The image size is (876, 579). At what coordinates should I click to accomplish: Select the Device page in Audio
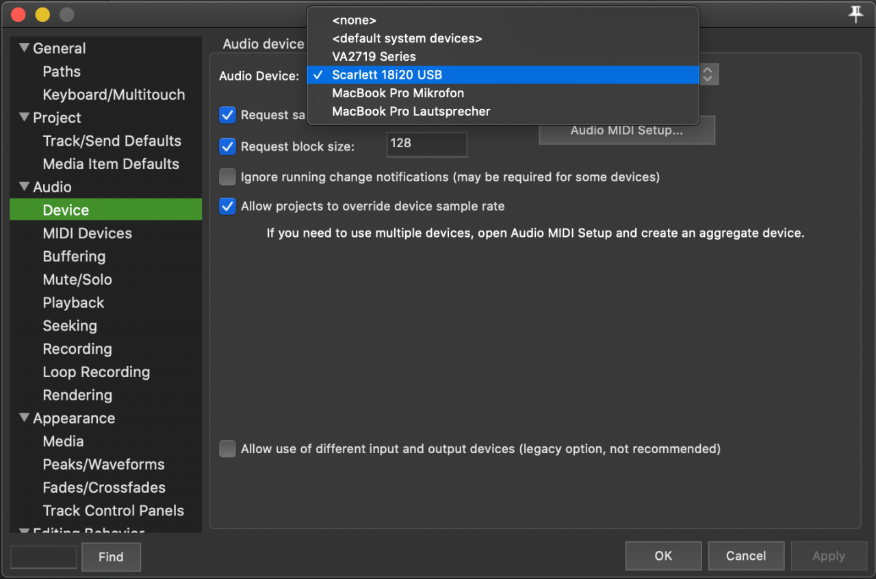click(x=105, y=209)
